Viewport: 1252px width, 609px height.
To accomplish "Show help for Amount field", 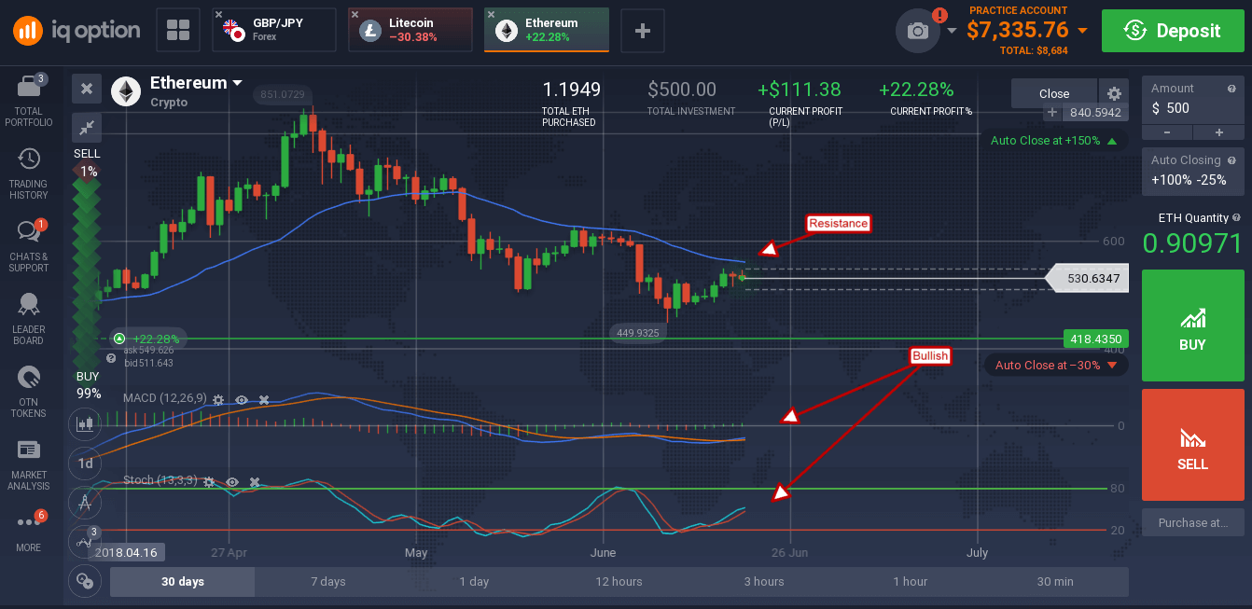I will coord(1233,89).
